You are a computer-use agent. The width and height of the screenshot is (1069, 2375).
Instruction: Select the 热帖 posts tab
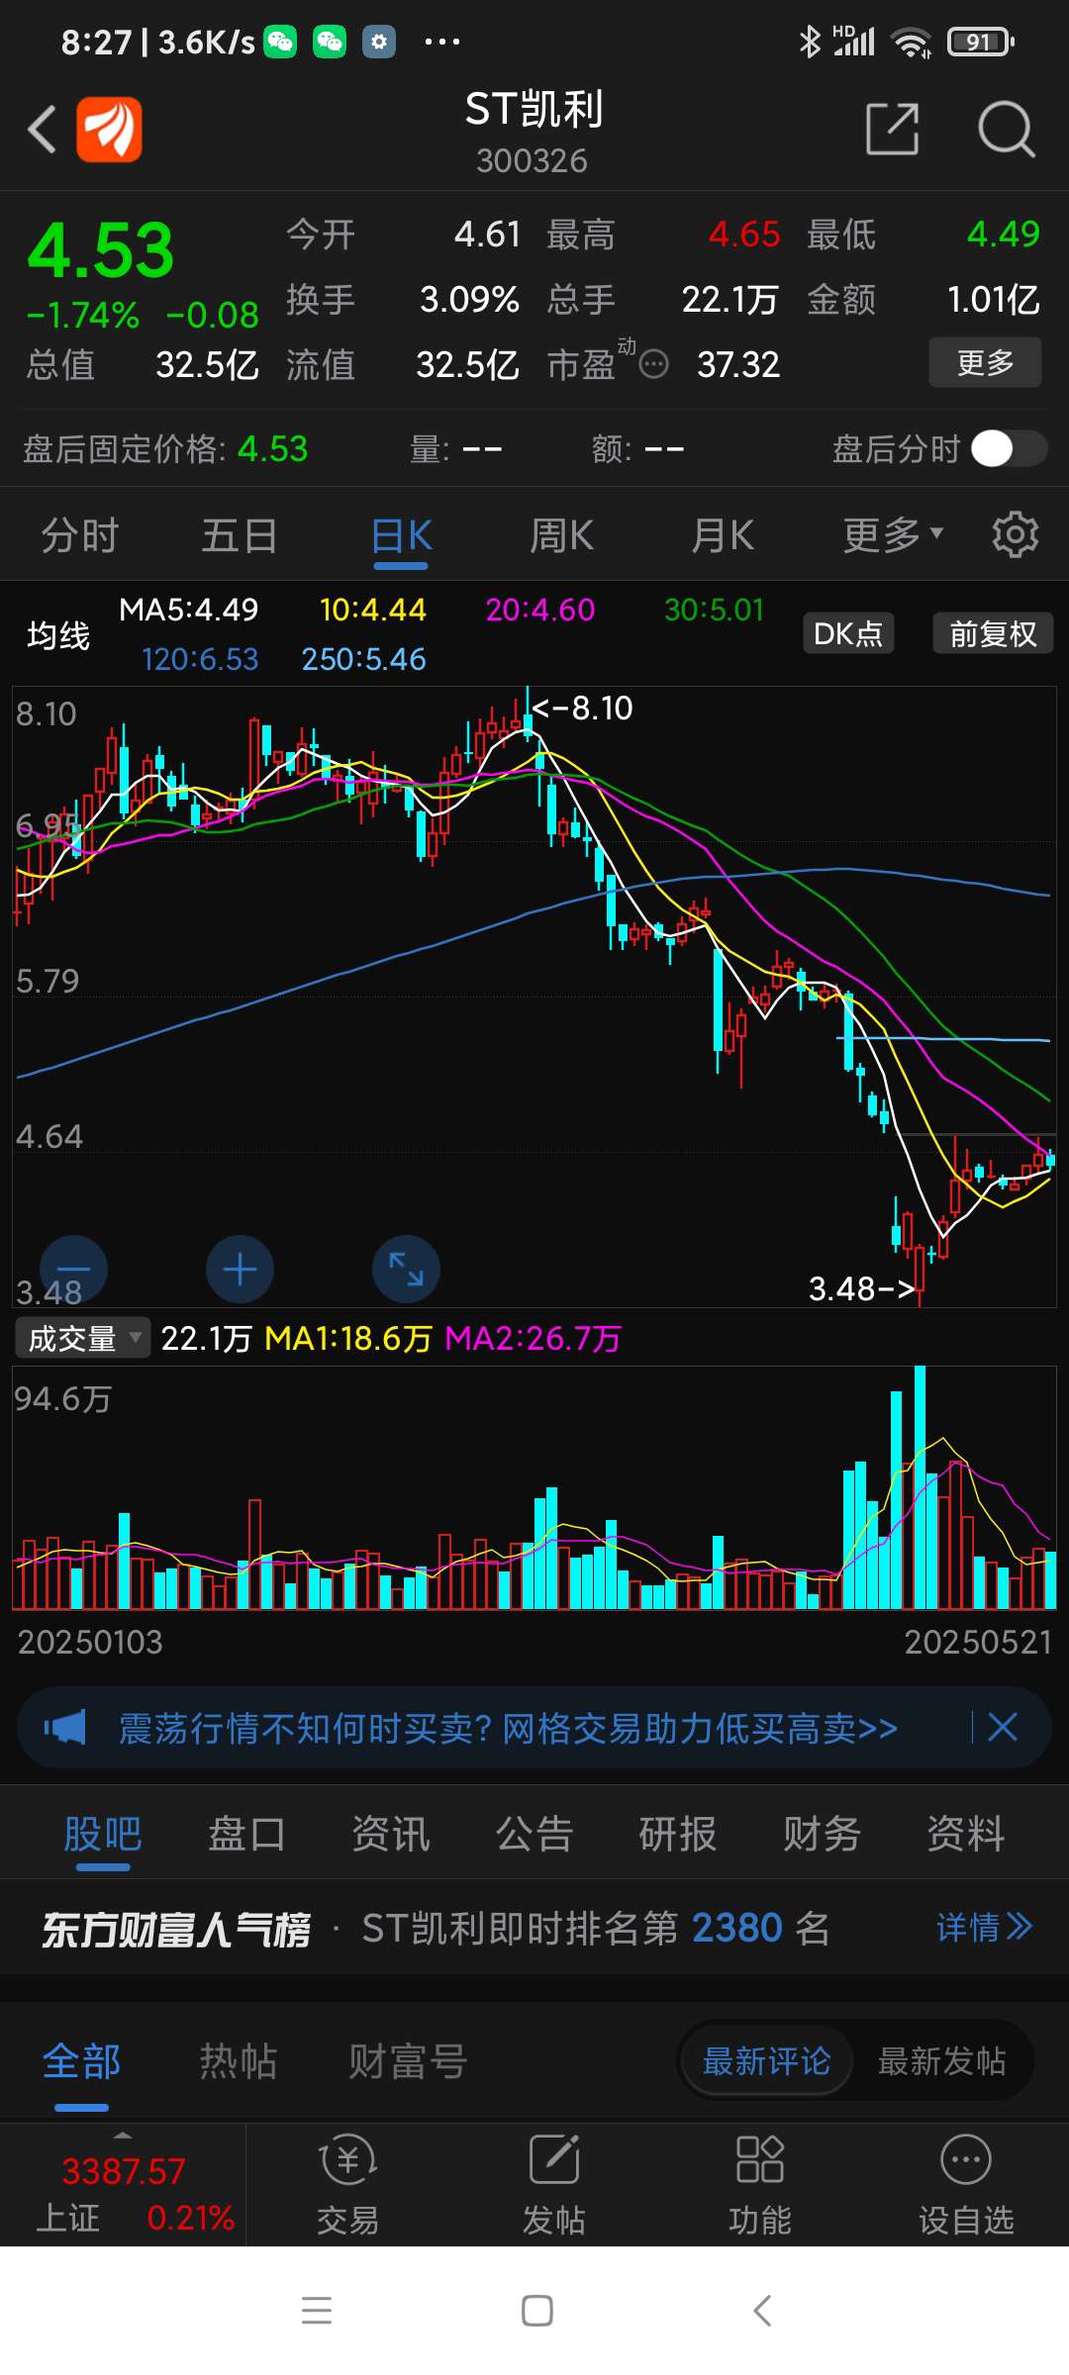(x=239, y=2061)
